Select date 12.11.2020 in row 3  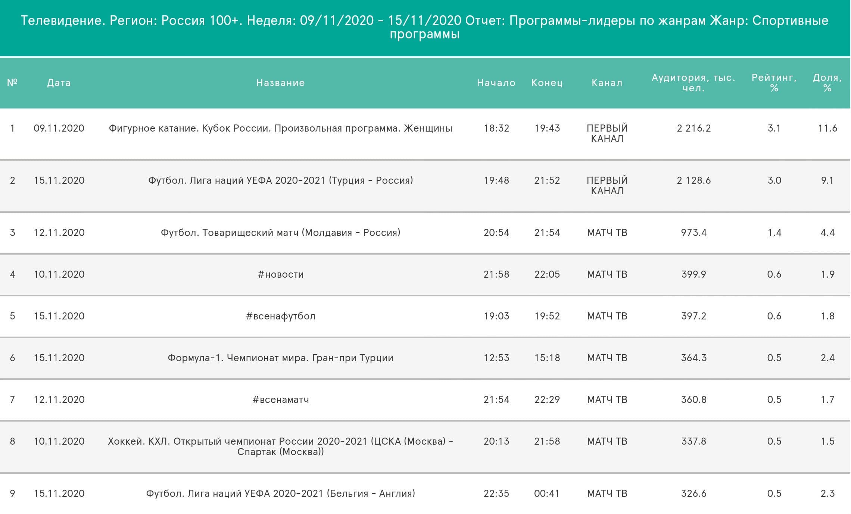(59, 233)
